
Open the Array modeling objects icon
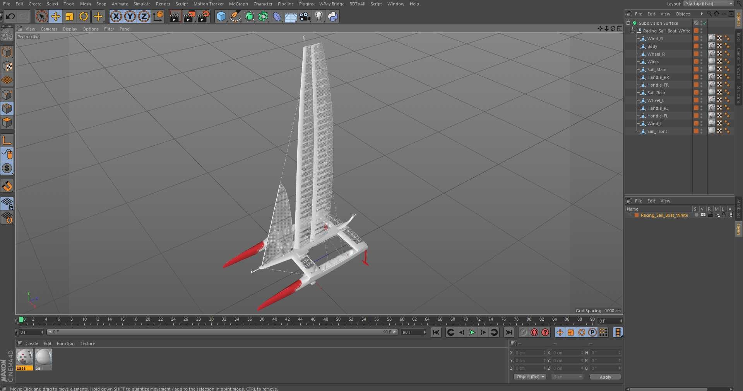pyautogui.click(x=263, y=16)
